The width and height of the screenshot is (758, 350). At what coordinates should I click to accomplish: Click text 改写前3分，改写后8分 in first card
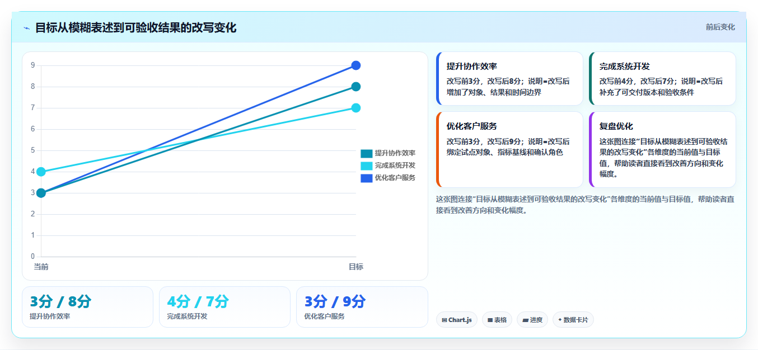pos(484,81)
